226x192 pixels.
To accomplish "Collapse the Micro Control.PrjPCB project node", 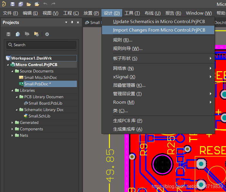I will (x=8, y=65).
